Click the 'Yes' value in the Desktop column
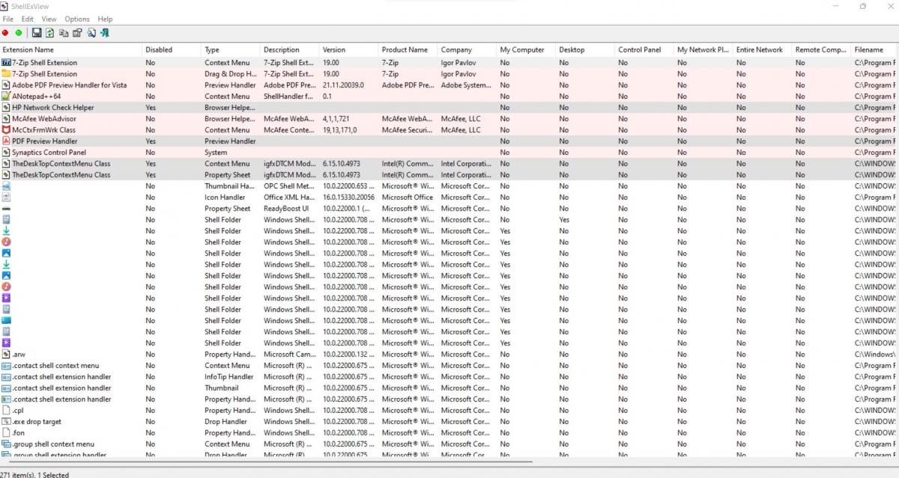Viewport: 899px width, 478px height. (564, 220)
